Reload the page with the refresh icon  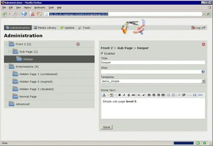point(24,14)
